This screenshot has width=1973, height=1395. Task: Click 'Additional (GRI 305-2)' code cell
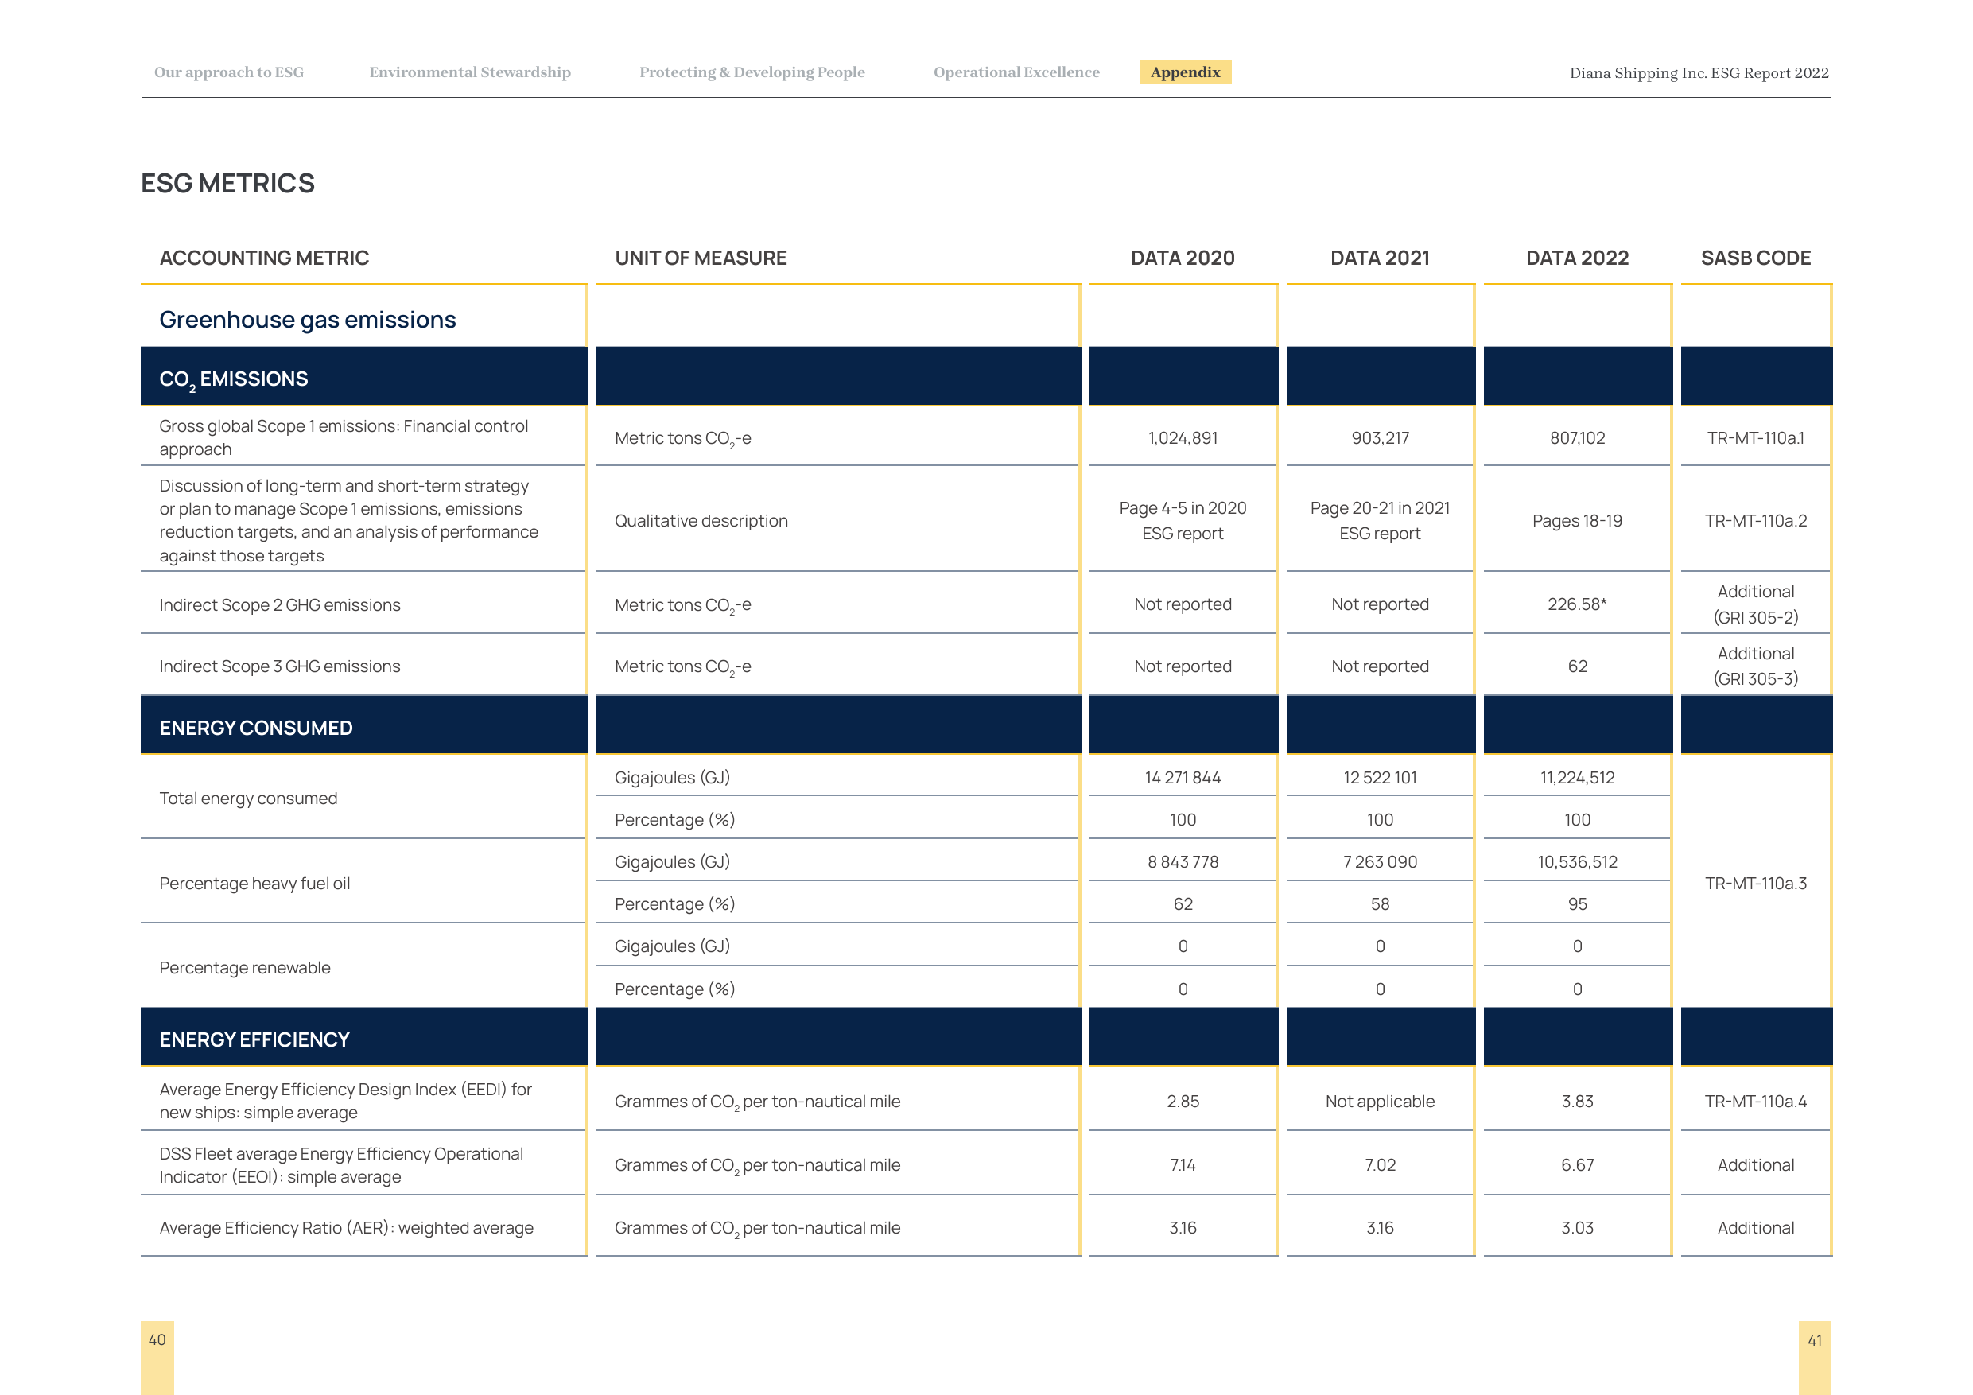[x=1756, y=604]
